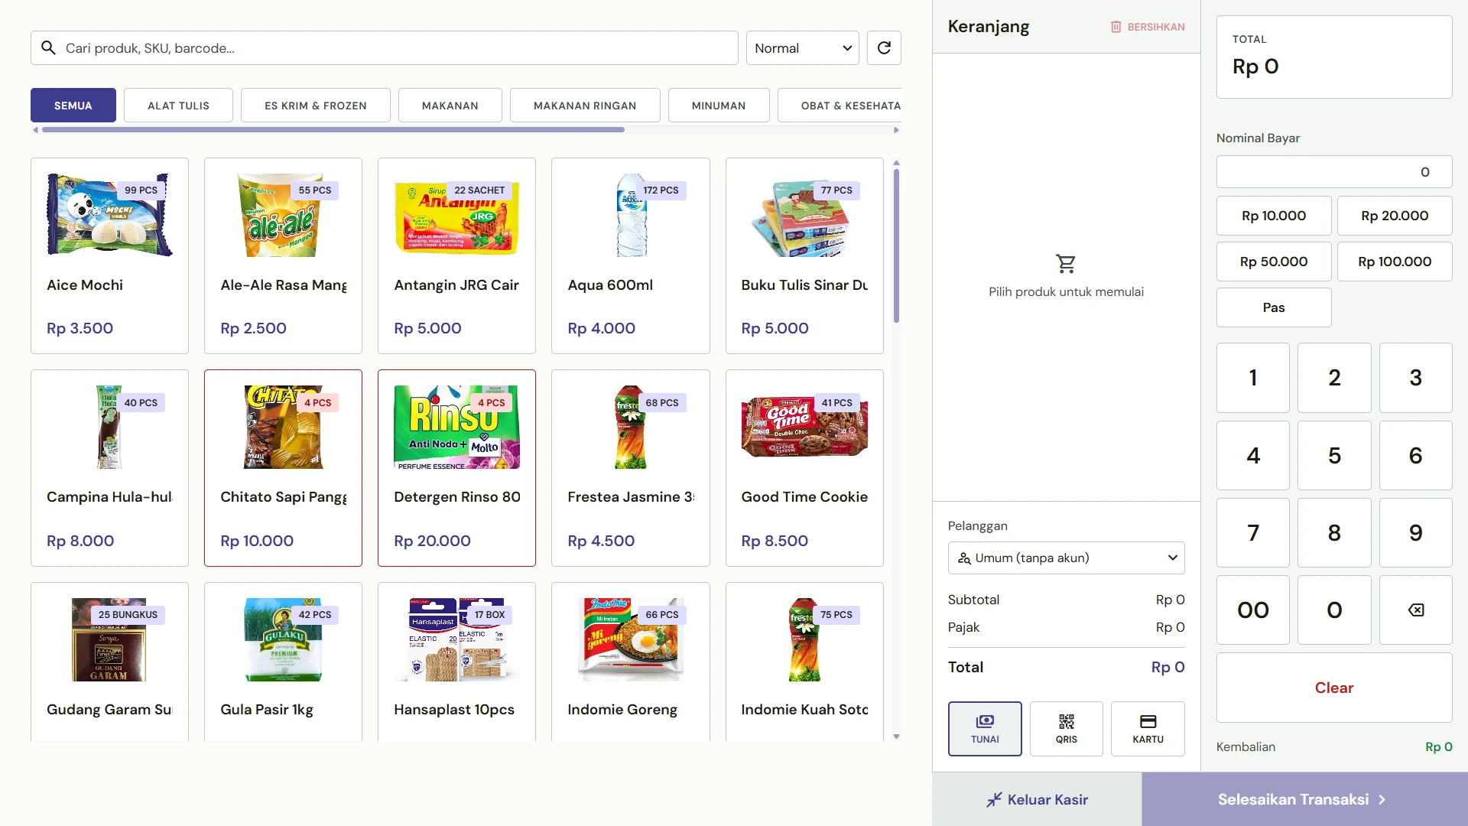Image resolution: width=1468 pixels, height=826 pixels.
Task: Add Frestea Jasmine product card
Action: (x=630, y=468)
